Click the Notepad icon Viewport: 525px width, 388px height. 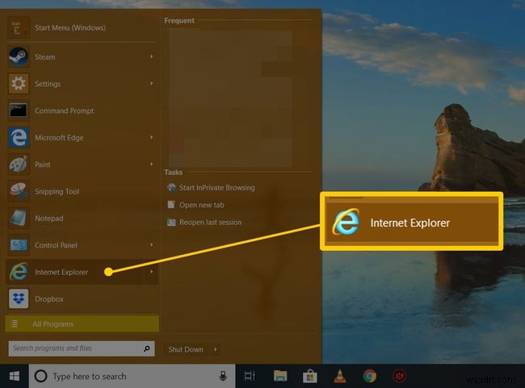pos(19,218)
